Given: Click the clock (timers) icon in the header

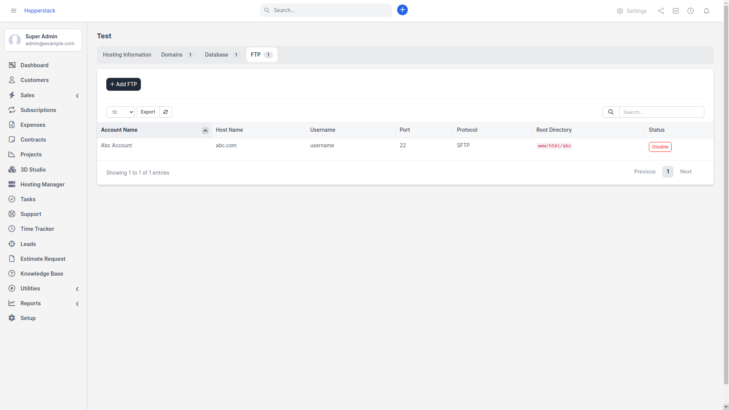Looking at the screenshot, I should pyautogui.click(x=691, y=11).
